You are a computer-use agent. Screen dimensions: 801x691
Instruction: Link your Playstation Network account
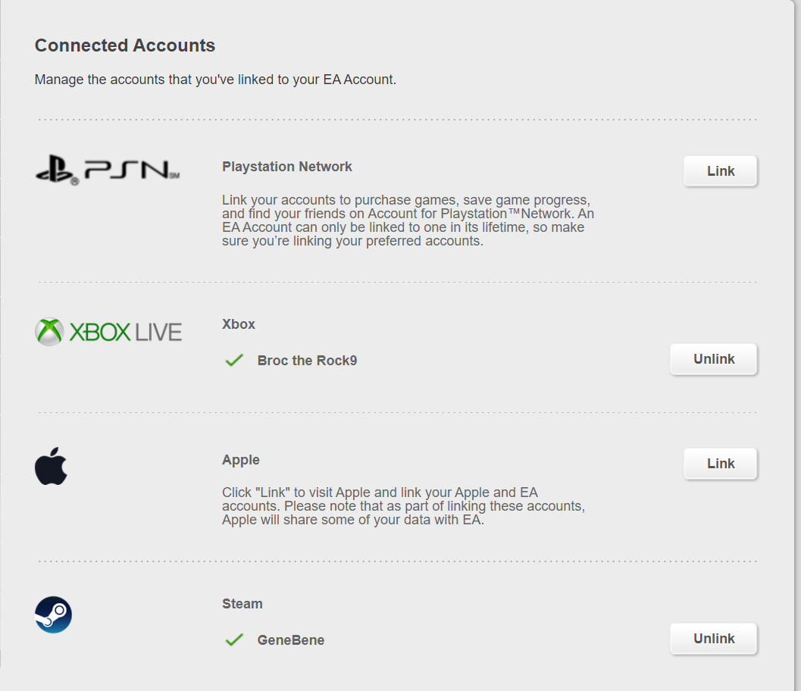pyautogui.click(x=720, y=171)
